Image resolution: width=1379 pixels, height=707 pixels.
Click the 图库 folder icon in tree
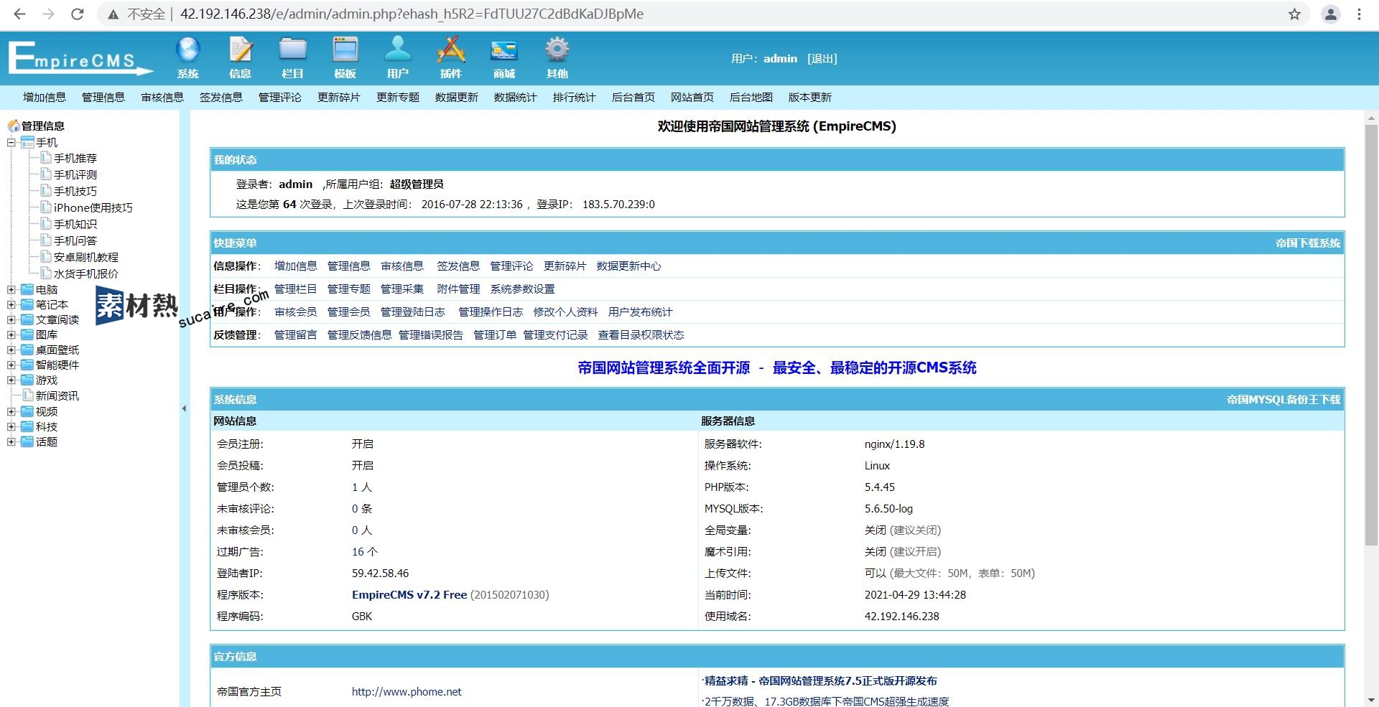pos(27,334)
